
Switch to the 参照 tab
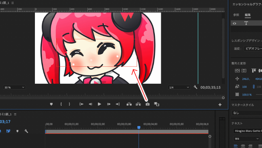pos(236,15)
